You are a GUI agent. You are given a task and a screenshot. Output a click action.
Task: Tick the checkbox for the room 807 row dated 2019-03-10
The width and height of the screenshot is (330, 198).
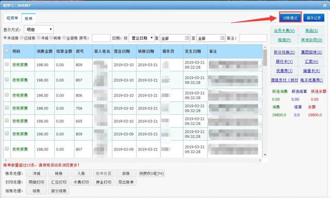[7, 80]
